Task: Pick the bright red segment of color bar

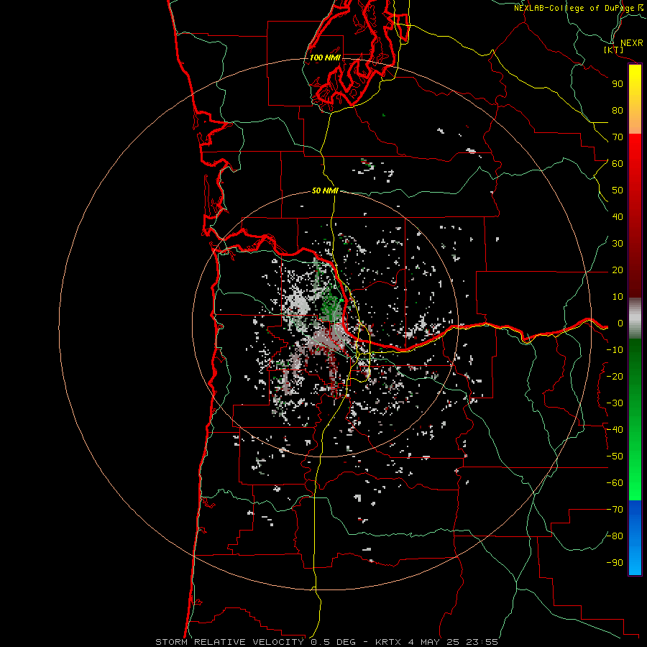Action: pyautogui.click(x=635, y=151)
